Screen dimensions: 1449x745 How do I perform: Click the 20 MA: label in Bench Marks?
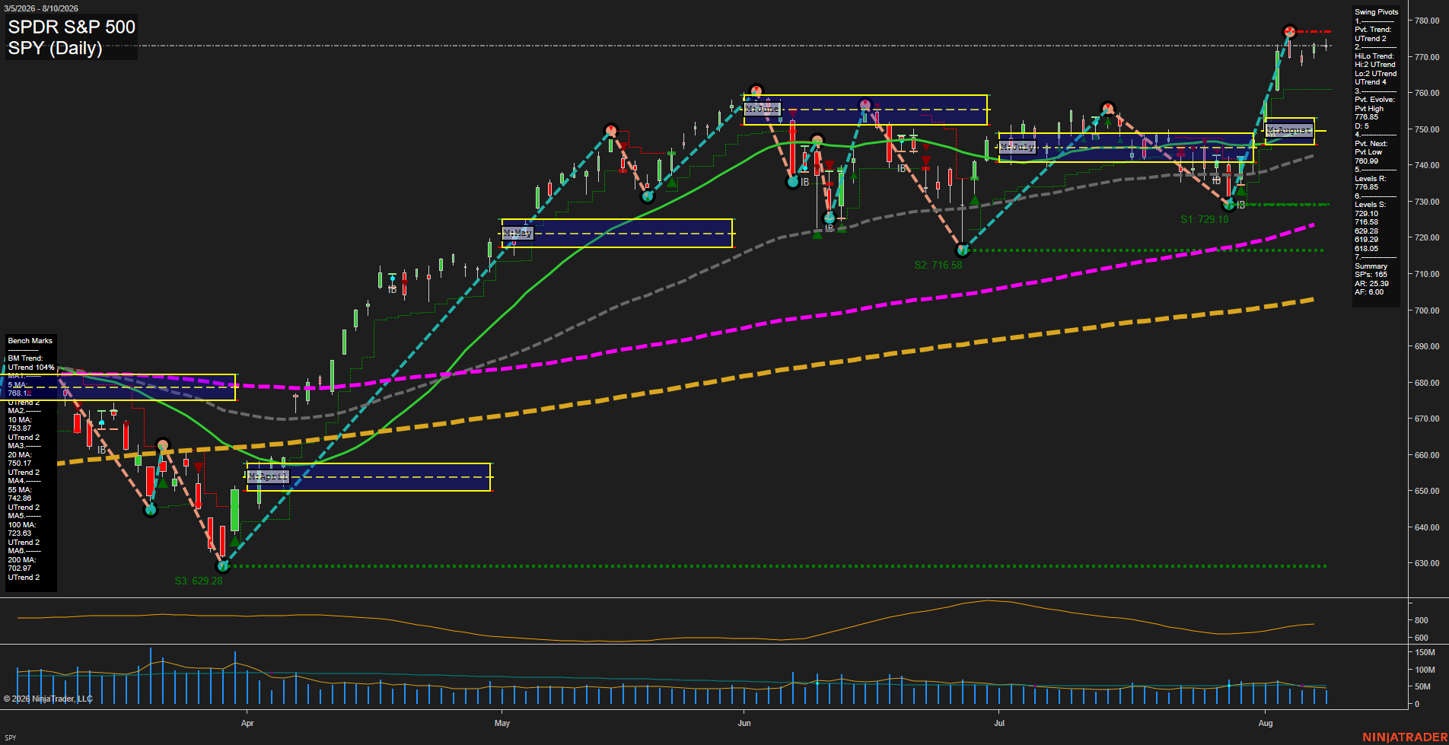20,455
